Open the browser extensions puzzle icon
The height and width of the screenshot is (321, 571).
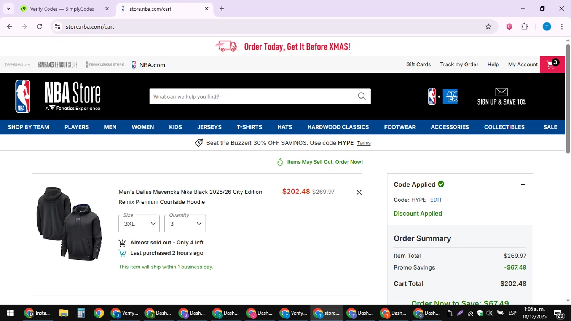click(525, 27)
